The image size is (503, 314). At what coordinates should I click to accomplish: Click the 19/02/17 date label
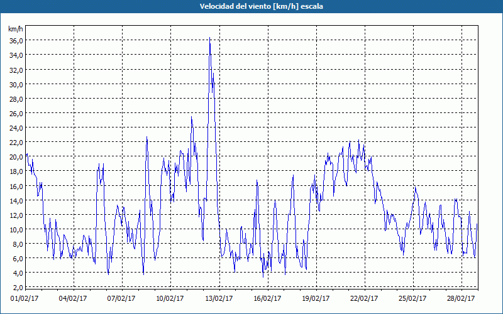(x=316, y=299)
